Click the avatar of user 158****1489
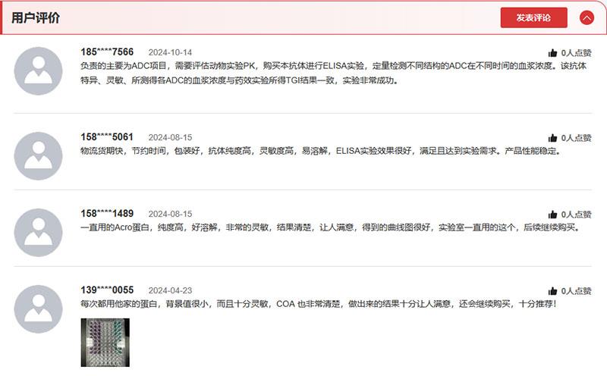Screen dimensions: 607x376 pos(39,233)
